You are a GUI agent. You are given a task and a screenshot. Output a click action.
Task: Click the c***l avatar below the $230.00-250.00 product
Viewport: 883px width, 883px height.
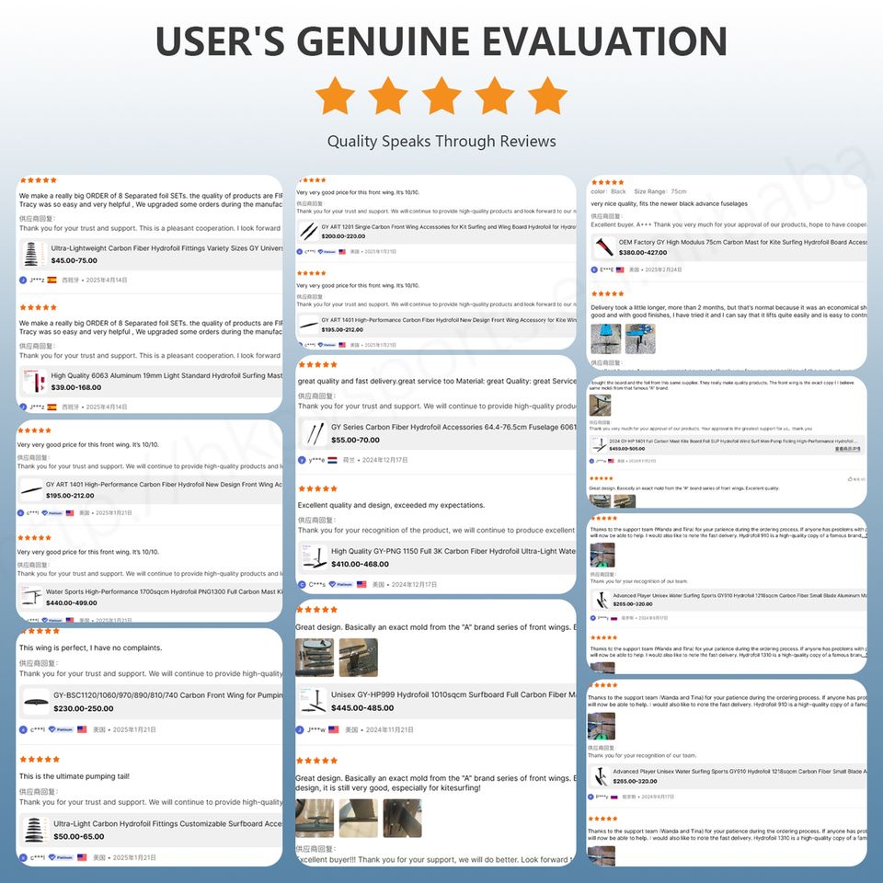click(x=23, y=729)
